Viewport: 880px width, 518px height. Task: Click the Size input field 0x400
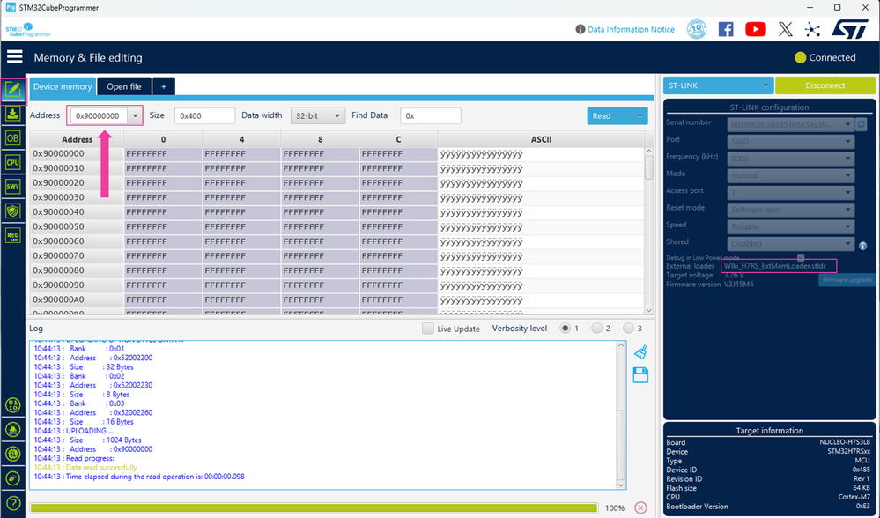point(205,115)
